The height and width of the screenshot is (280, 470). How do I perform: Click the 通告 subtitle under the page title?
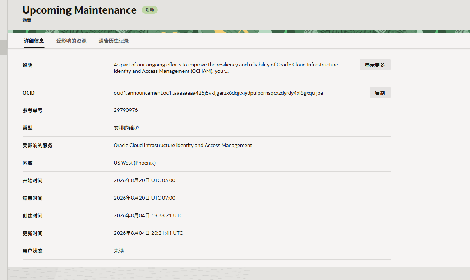[27, 20]
